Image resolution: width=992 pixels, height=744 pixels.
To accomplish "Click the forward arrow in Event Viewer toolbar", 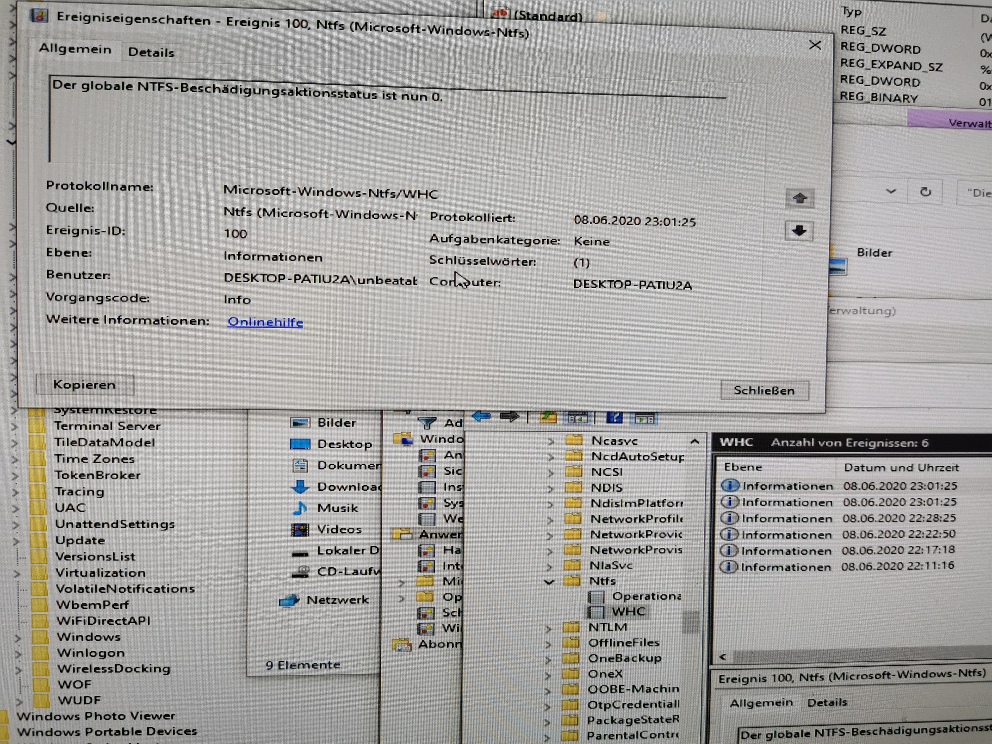I will click(x=509, y=417).
